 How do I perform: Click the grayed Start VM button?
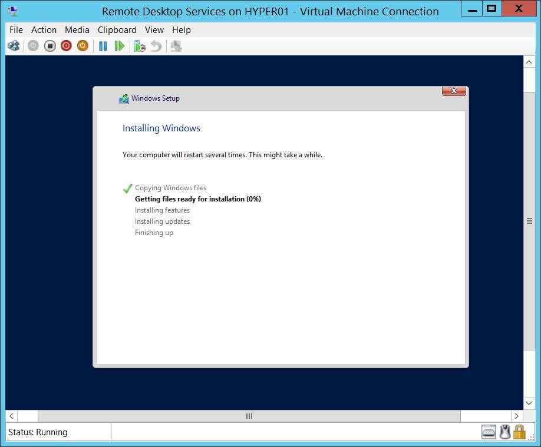tap(33, 46)
